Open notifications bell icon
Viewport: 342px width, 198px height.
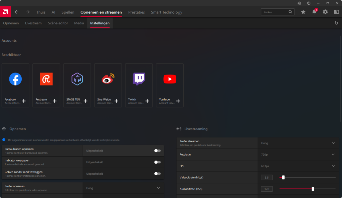coord(314,12)
